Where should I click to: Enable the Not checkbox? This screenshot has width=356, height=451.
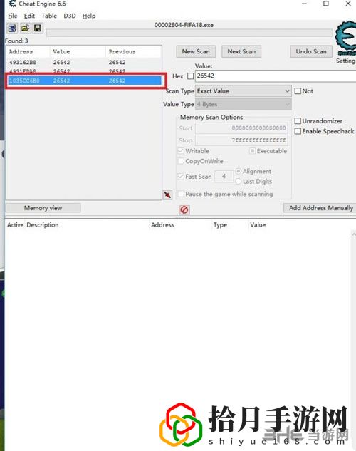298,91
